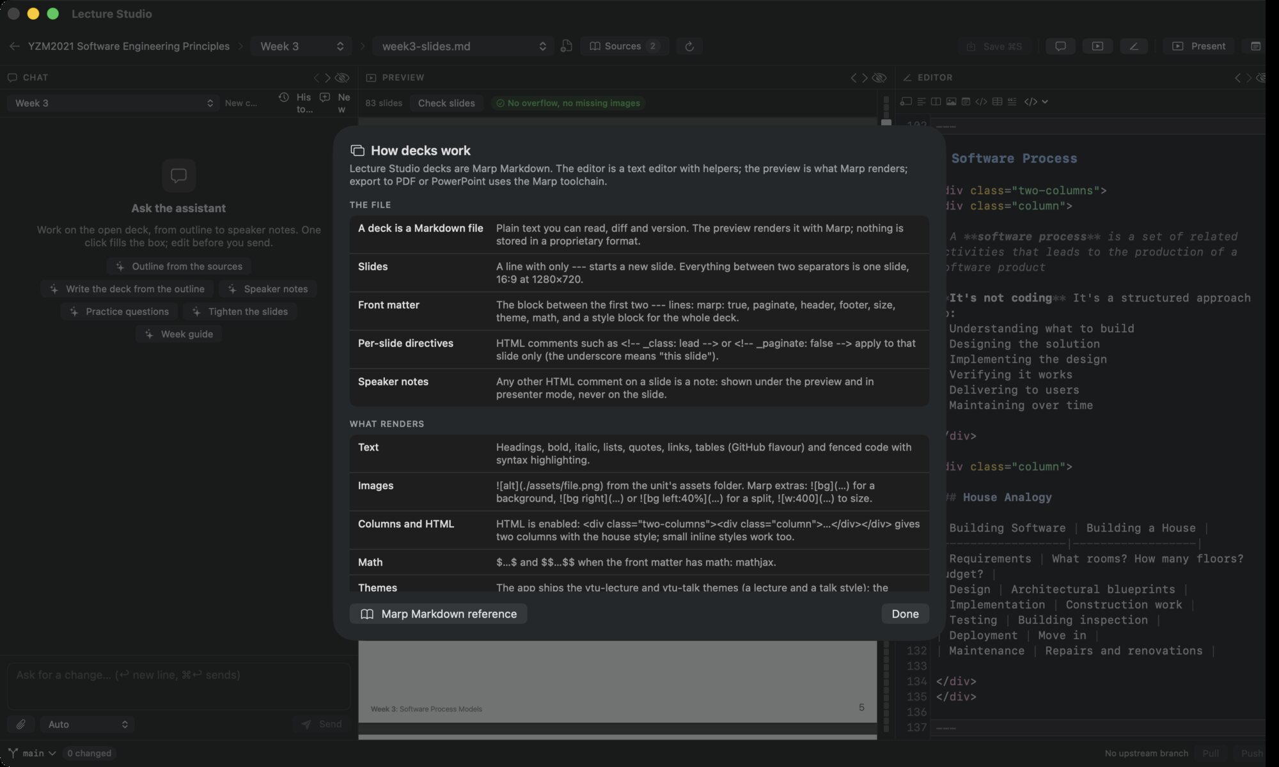Click No upstream branch status text
Screen dimensions: 1279x767
1146,753
